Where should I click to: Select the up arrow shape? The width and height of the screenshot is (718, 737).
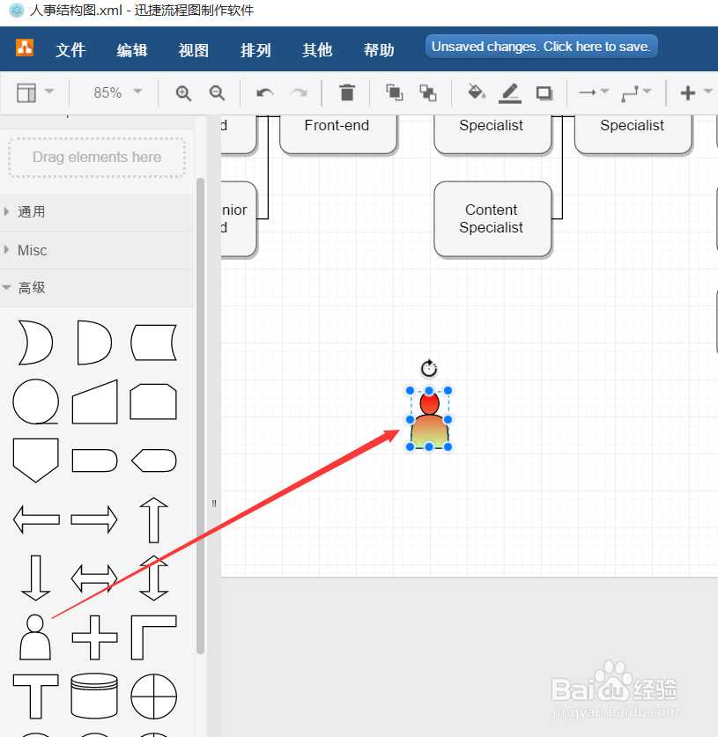154,520
